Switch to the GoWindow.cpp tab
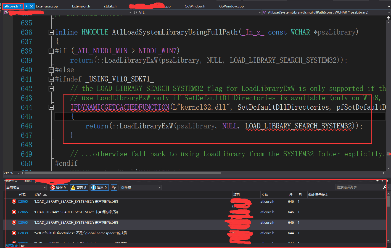Viewport: 391px width, 248px height. click(231, 6)
